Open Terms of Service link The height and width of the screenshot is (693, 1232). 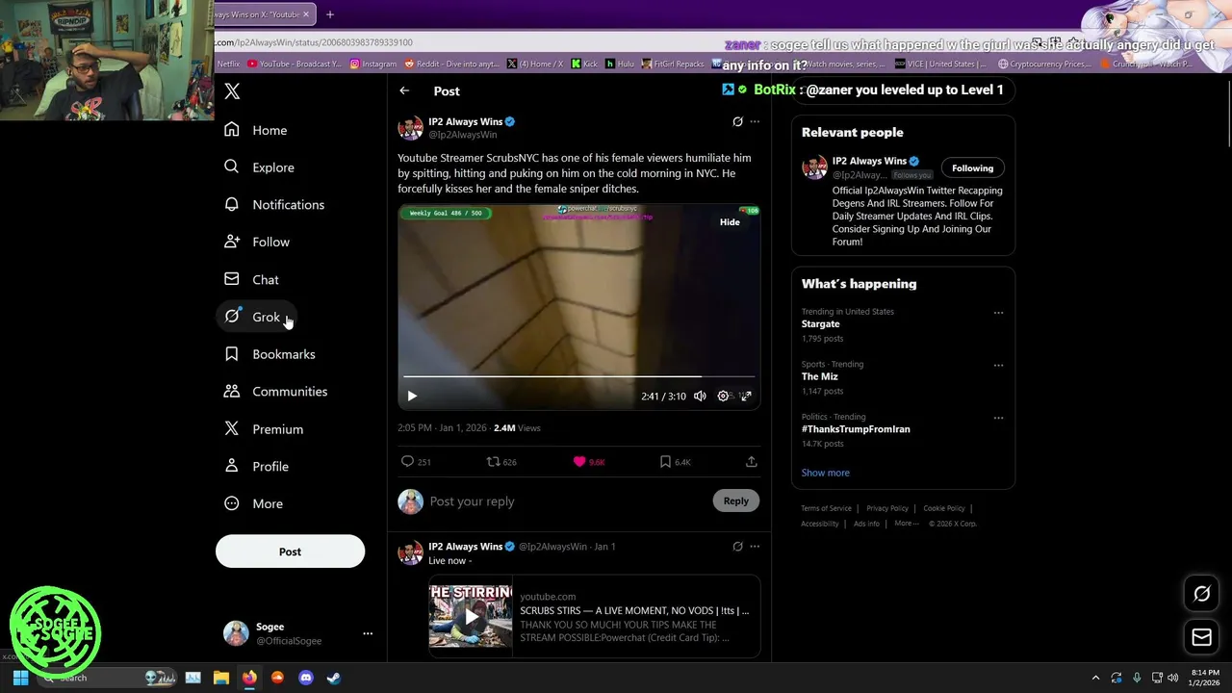pyautogui.click(x=826, y=508)
